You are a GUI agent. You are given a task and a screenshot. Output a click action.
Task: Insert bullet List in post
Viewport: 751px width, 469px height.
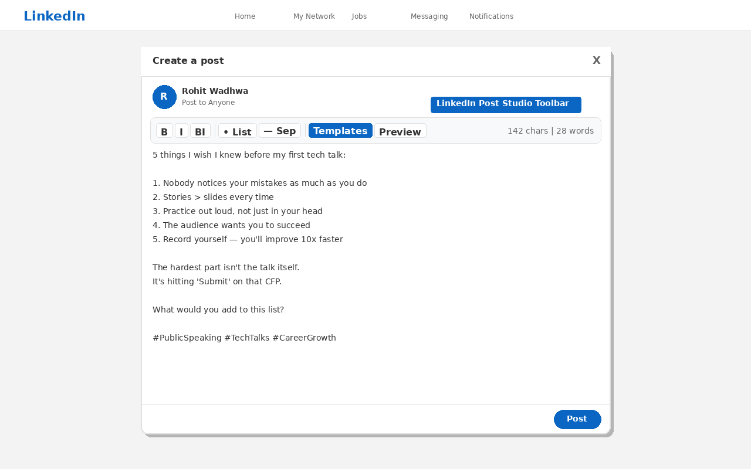tap(237, 131)
